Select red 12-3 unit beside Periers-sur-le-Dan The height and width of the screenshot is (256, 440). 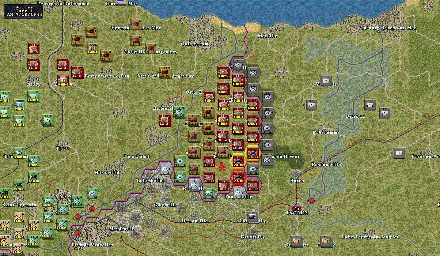coord(78,72)
